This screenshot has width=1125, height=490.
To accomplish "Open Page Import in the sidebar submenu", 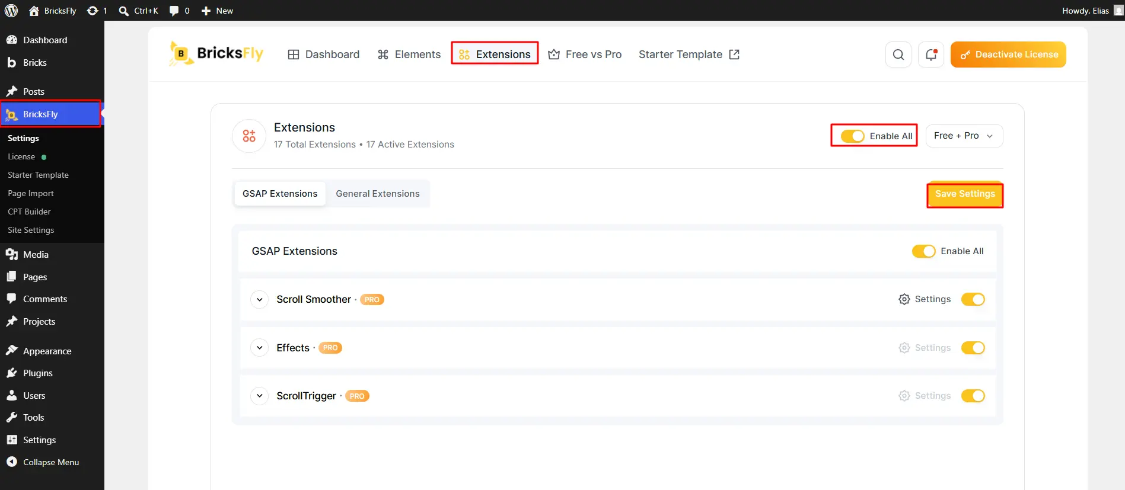I will coord(31,193).
